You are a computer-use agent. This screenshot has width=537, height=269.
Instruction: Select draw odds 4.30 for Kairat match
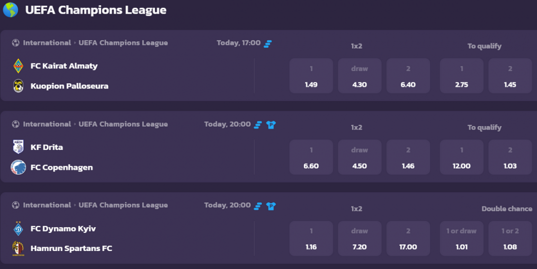point(359,76)
